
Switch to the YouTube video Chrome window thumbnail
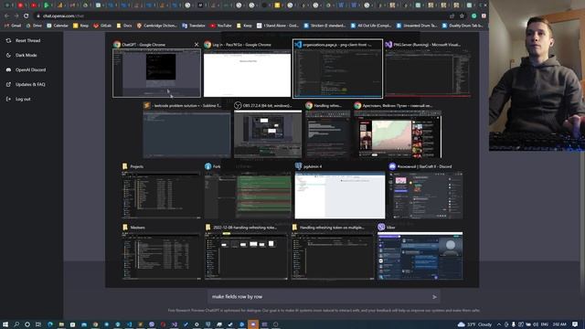pyautogui.click(x=398, y=134)
